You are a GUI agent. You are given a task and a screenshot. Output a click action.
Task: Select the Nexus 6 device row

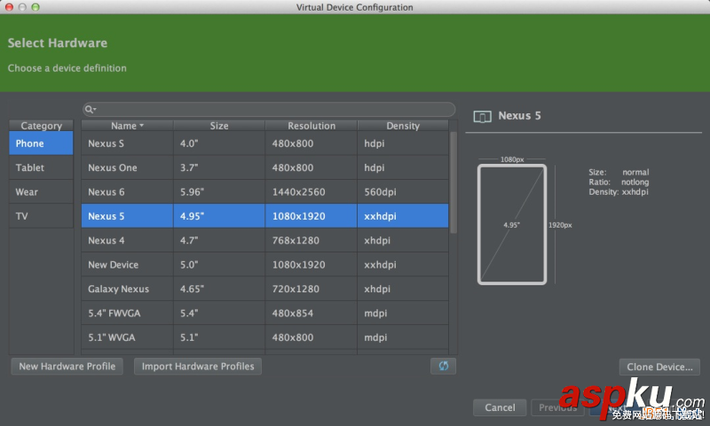[264, 192]
